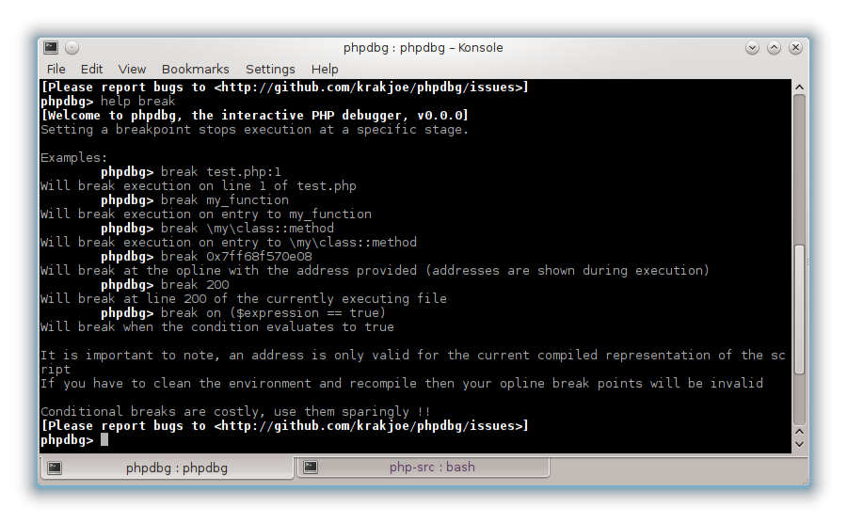Toggle the pin on all desktops button

(72, 48)
